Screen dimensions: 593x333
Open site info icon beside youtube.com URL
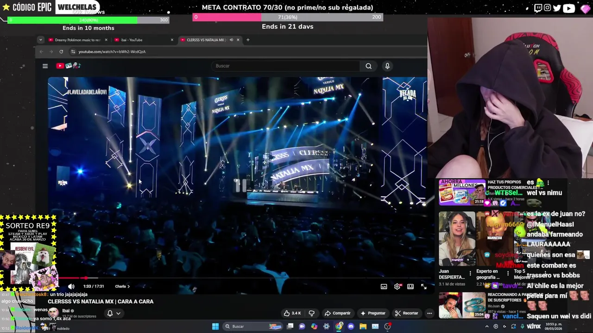pos(73,52)
